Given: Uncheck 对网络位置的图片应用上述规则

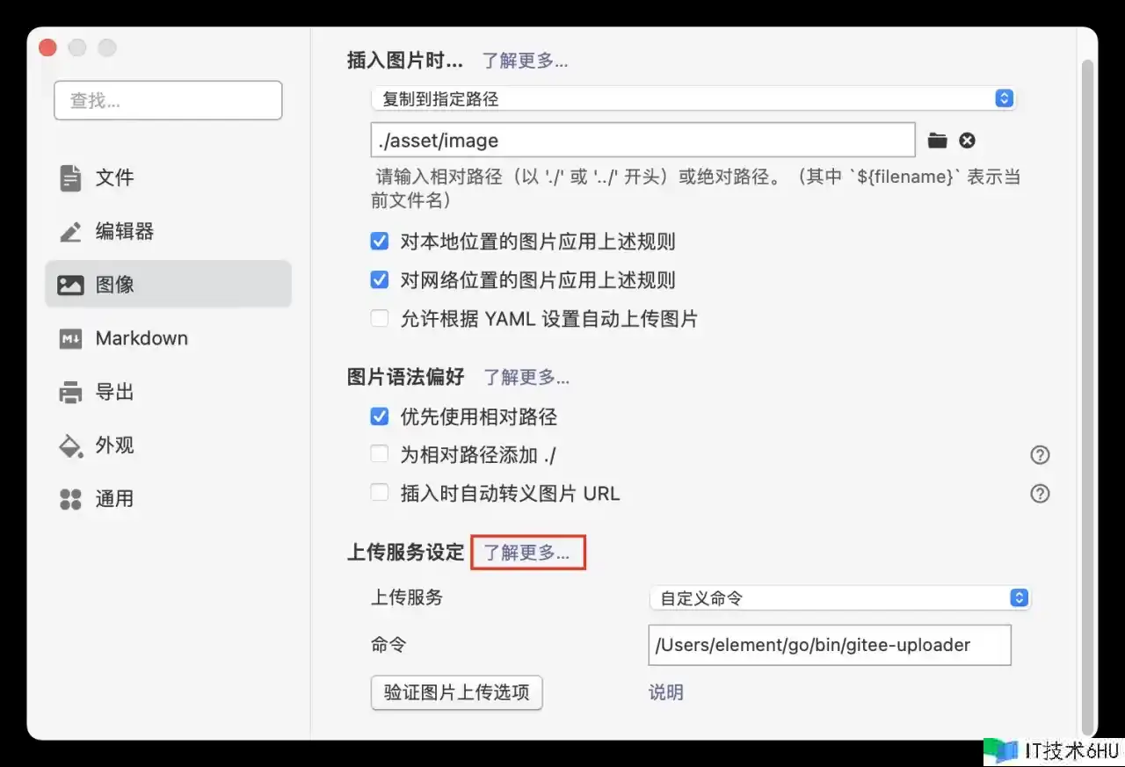Looking at the screenshot, I should coord(380,280).
